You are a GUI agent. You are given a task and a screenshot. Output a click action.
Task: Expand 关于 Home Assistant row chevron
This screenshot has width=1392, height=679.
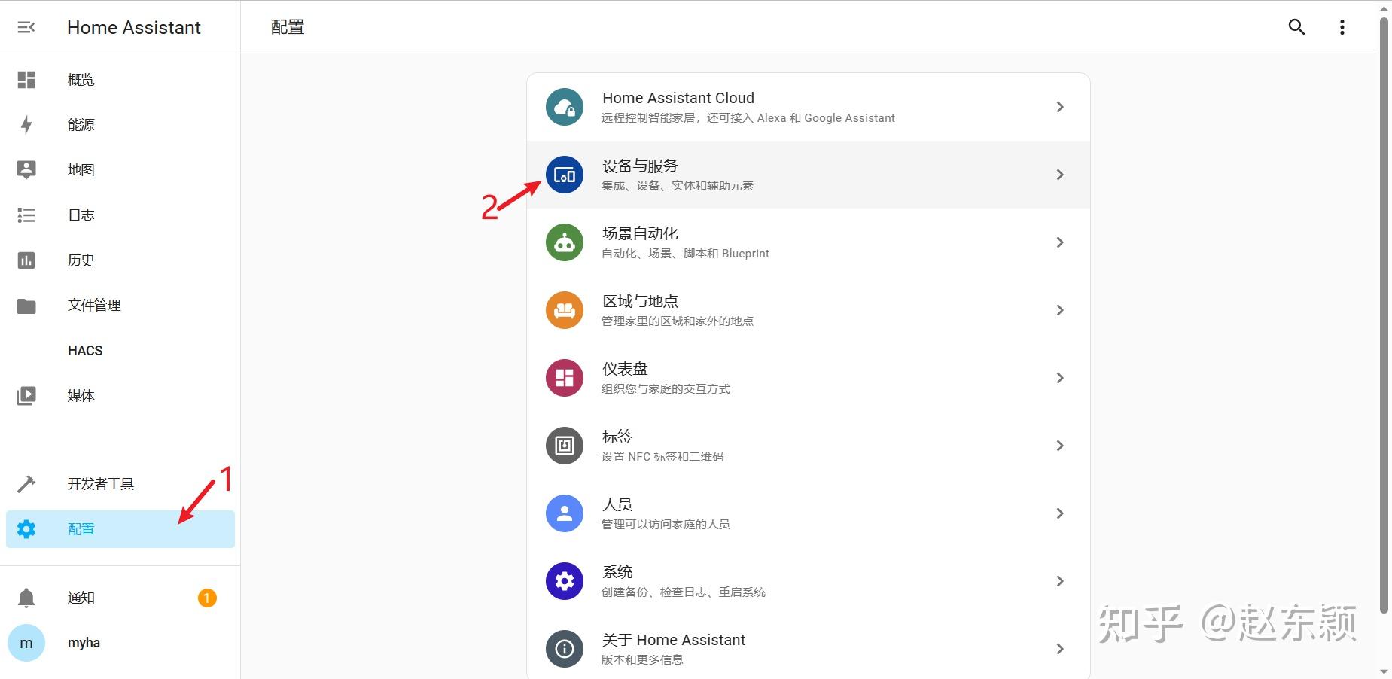(1060, 649)
